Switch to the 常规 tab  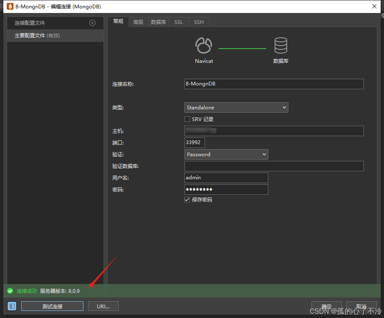coord(118,21)
